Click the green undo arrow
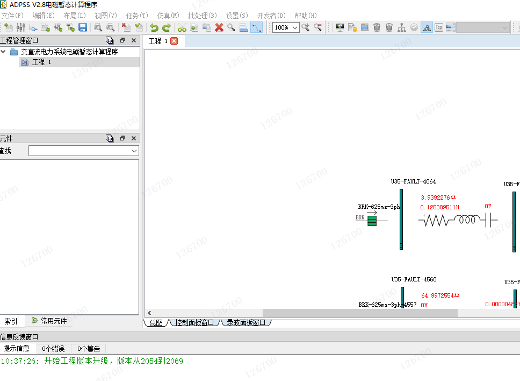This screenshot has width=520, height=381. click(154, 27)
